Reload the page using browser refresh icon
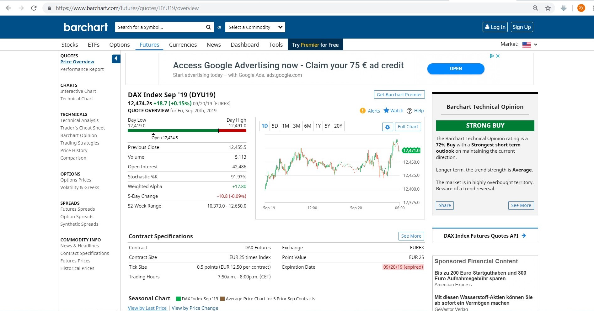Screen dimensions: 594x311 (34, 8)
